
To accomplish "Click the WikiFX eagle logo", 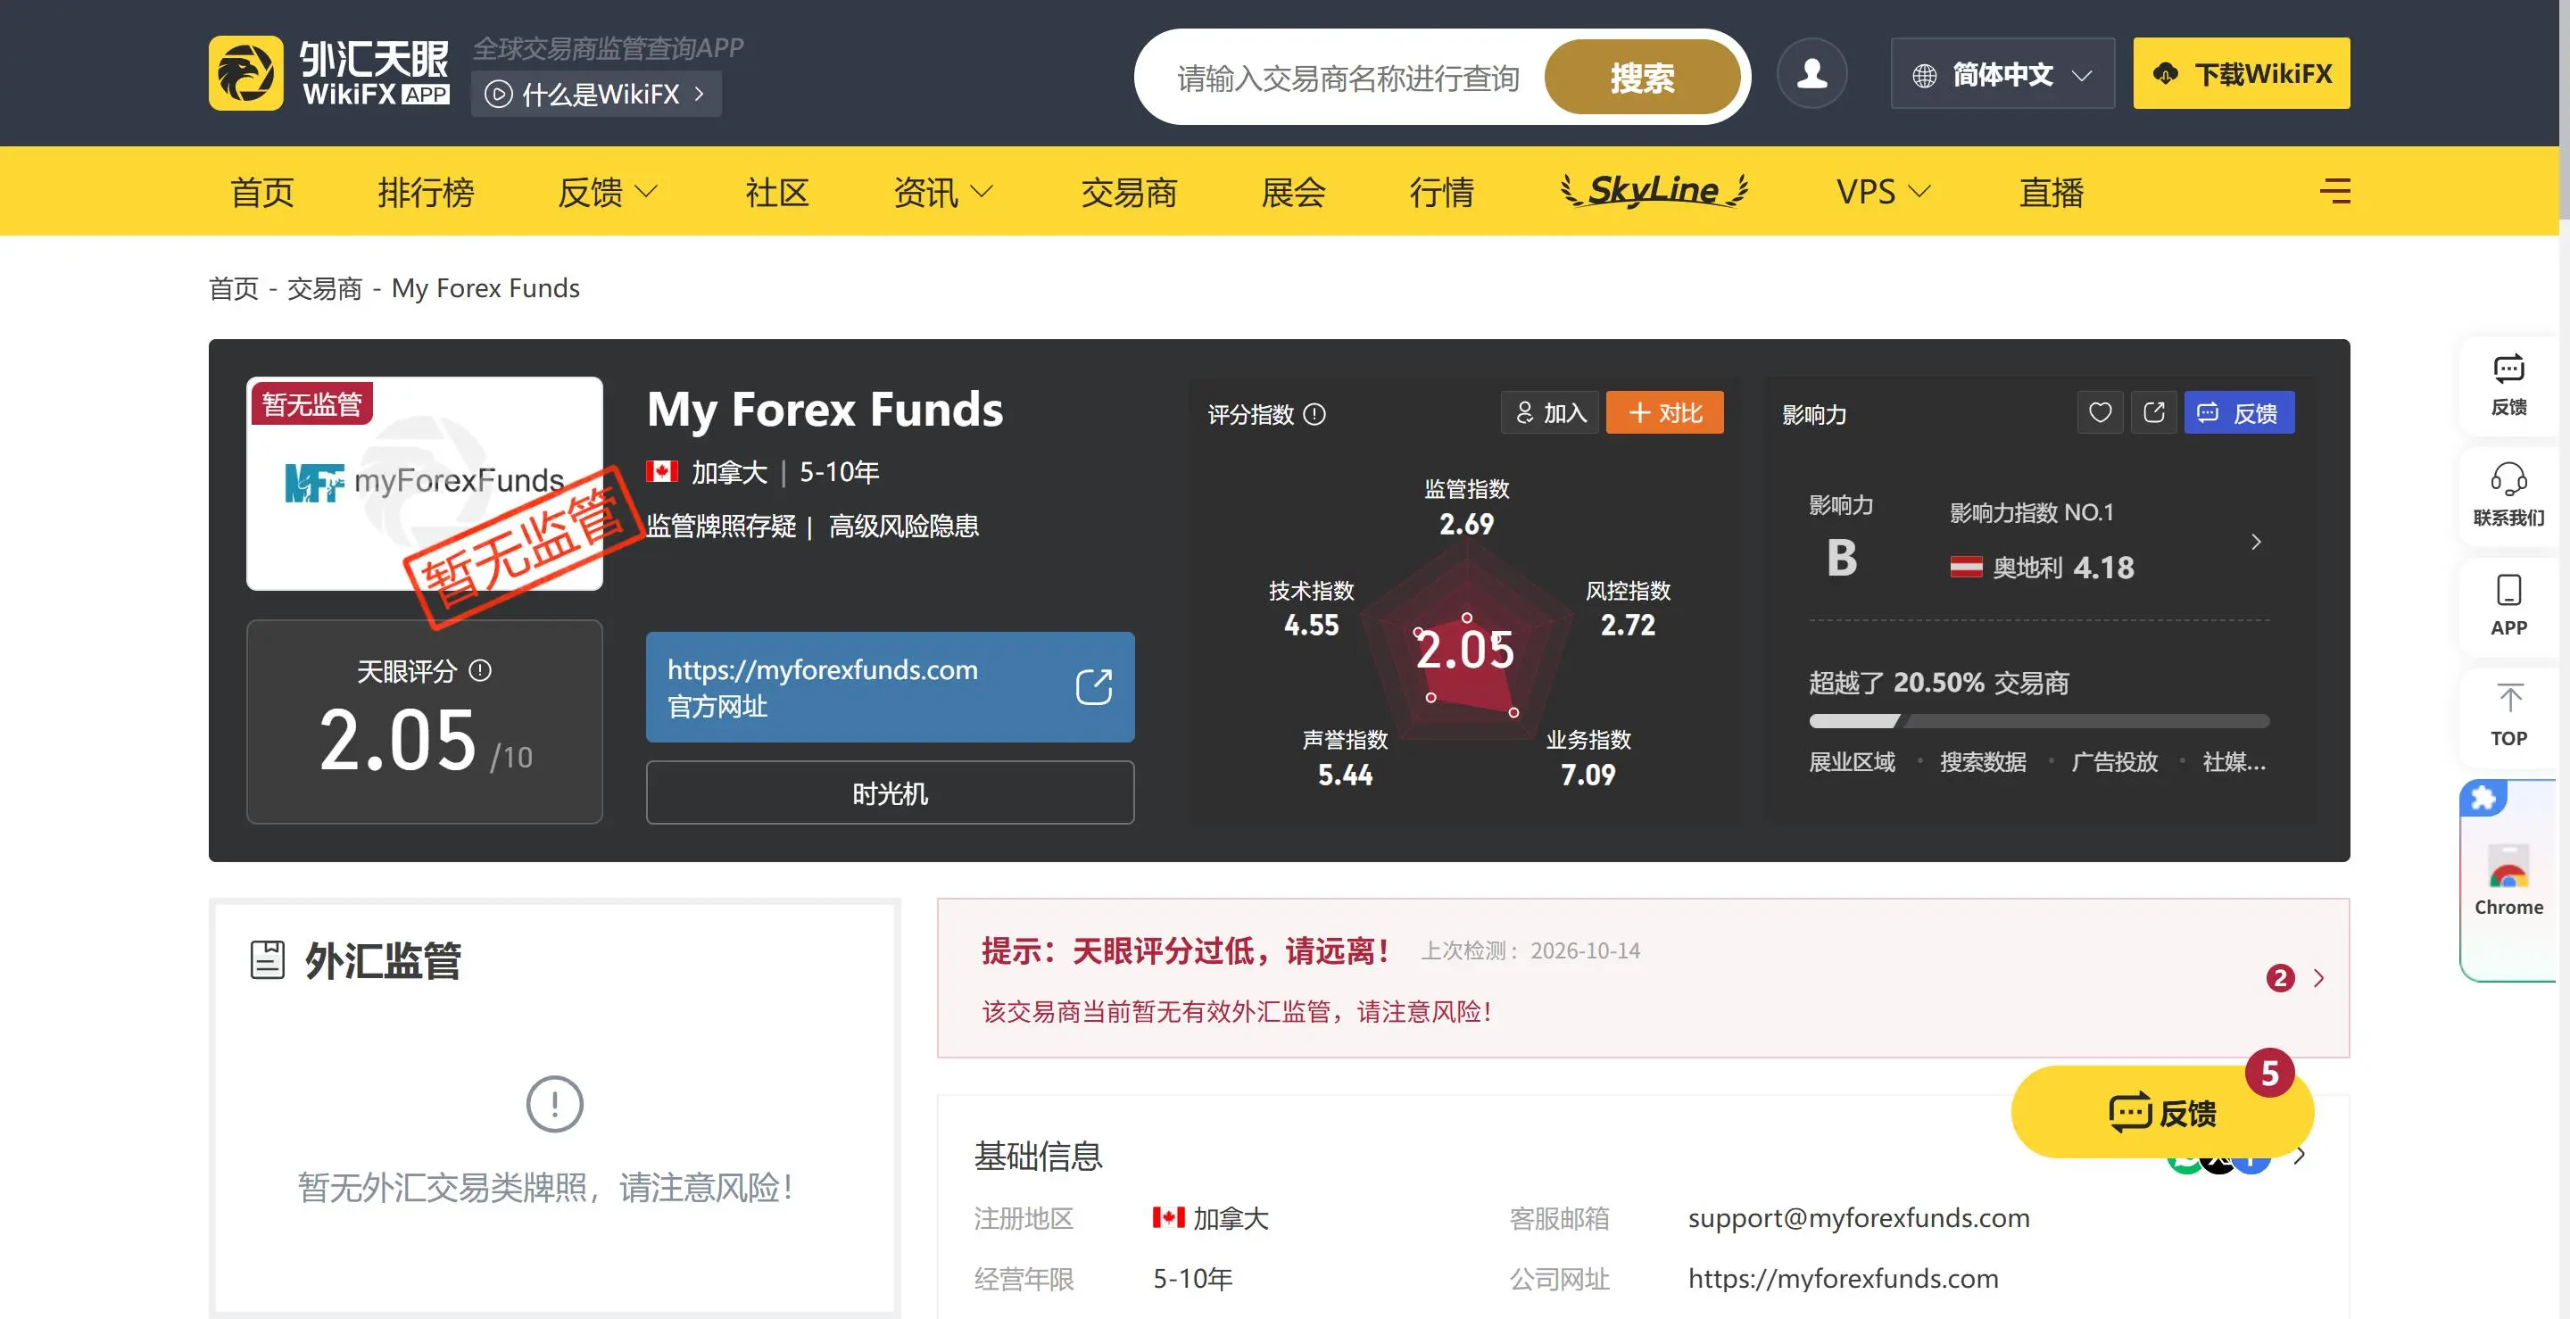I will coord(245,74).
